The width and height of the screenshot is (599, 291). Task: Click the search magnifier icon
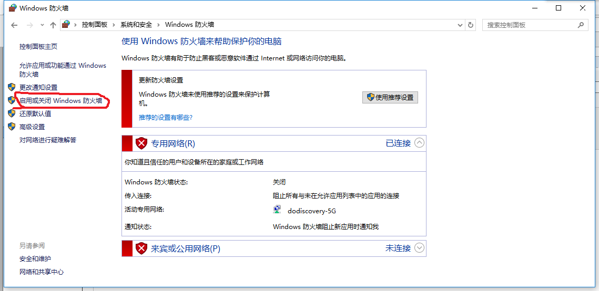coord(580,25)
